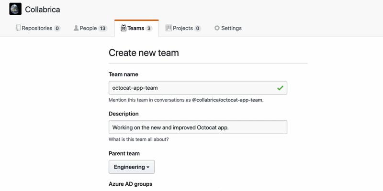Click the Teams jersey icon
The image size is (383, 191).
tap(124, 28)
